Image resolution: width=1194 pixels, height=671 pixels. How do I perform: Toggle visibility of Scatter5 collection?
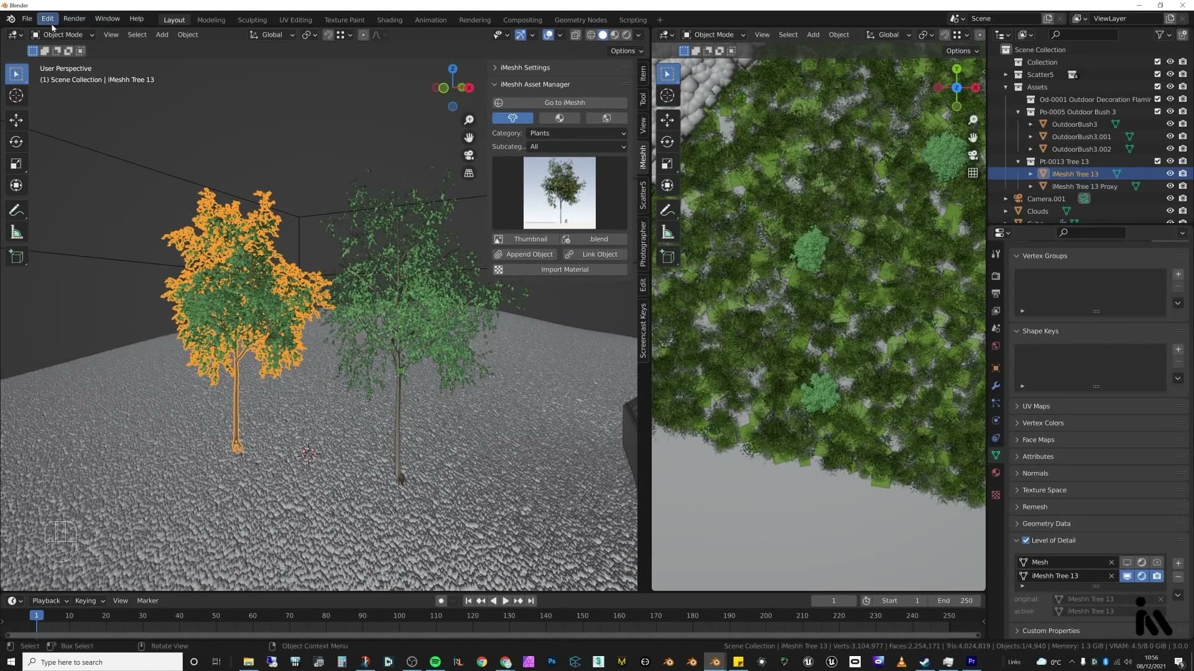1170,75
